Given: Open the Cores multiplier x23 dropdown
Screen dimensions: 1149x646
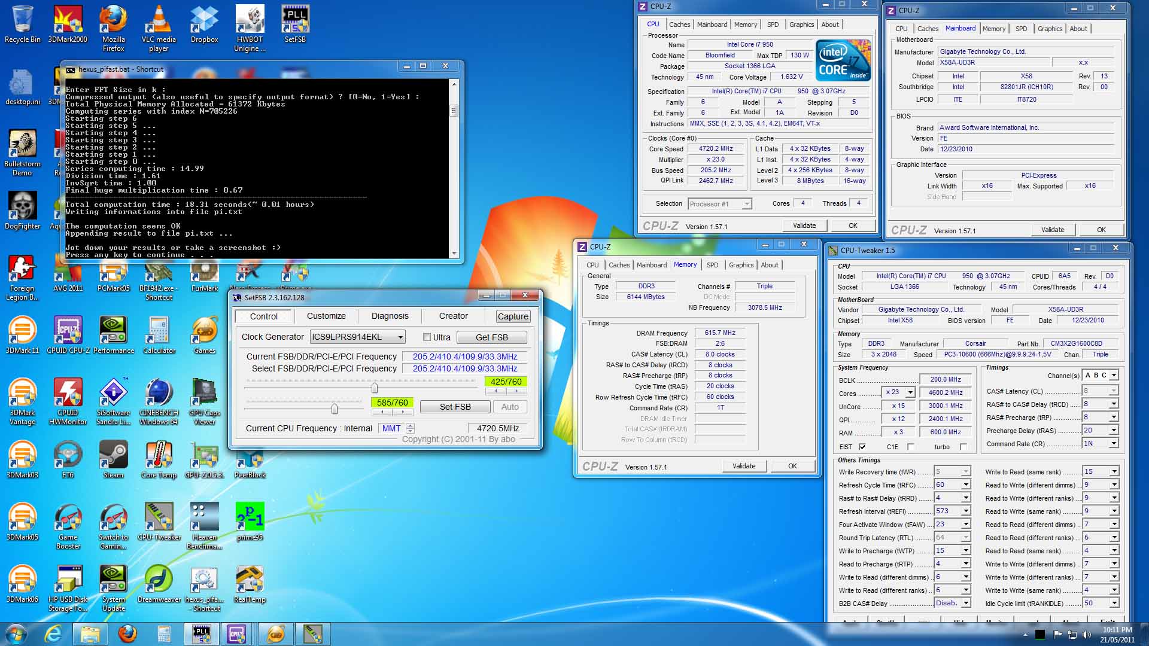Looking at the screenshot, I should (910, 392).
